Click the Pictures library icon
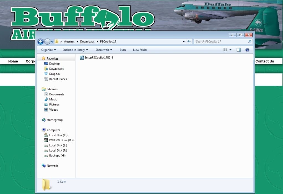The image size is (283, 194). [46, 104]
